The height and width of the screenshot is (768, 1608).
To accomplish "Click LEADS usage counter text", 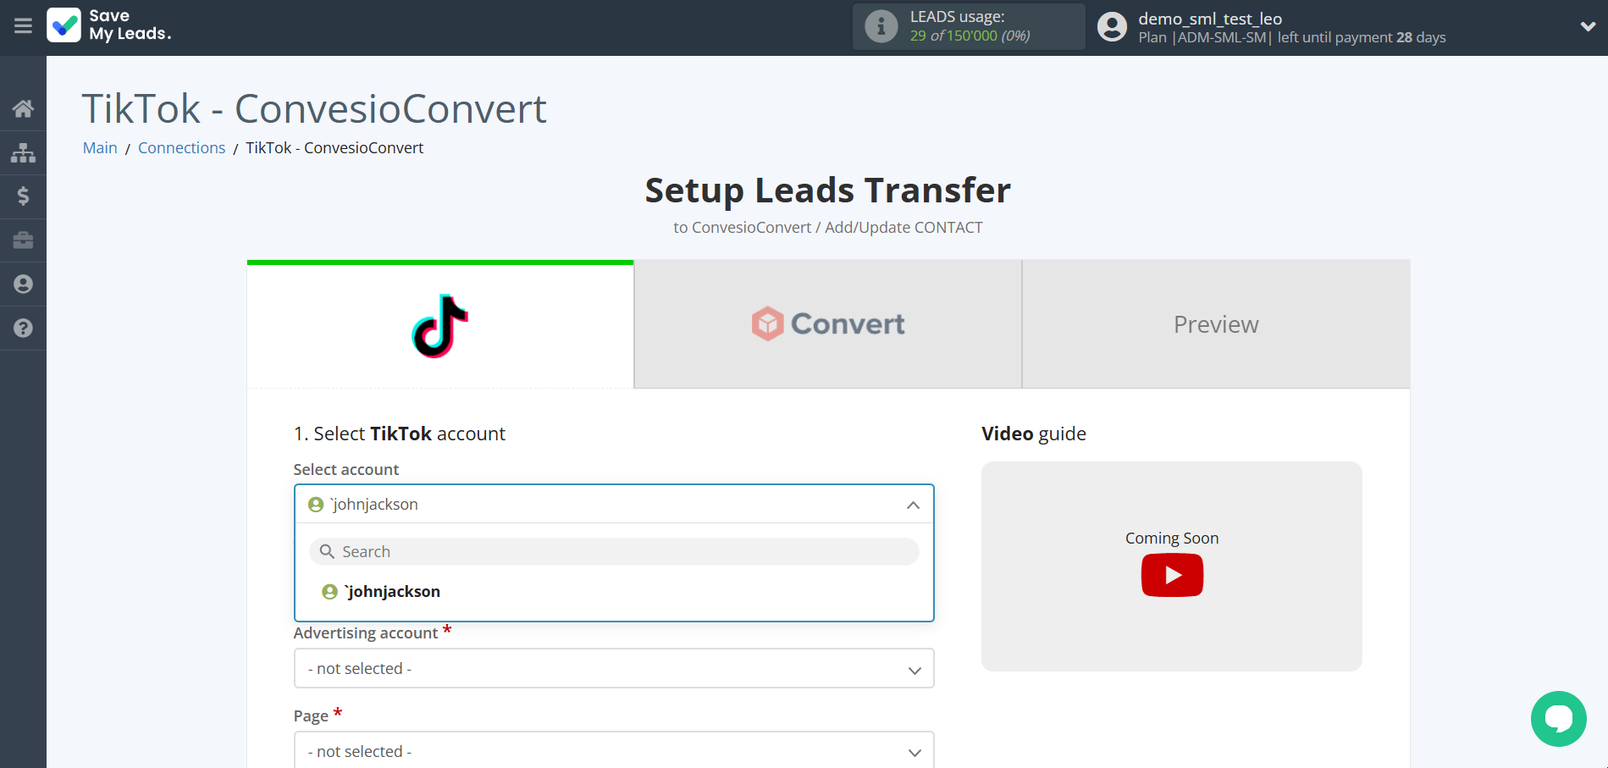I will (970, 36).
